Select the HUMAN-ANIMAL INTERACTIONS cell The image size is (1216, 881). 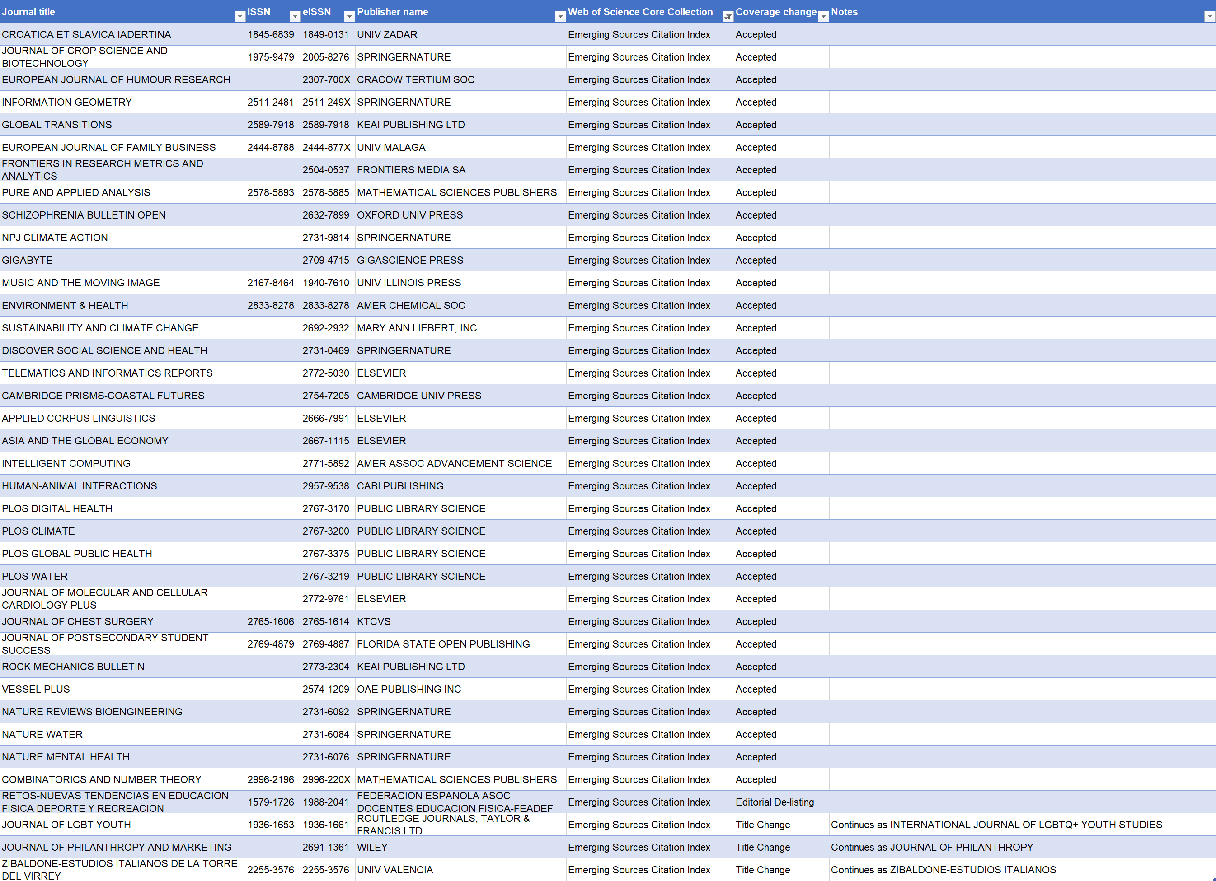click(123, 485)
